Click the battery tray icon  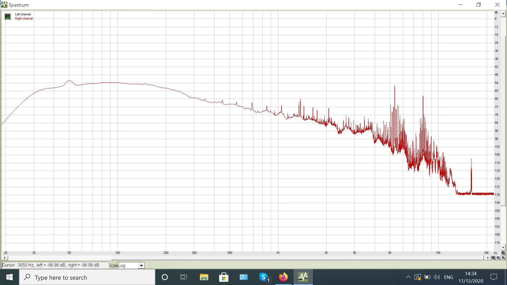click(427, 277)
